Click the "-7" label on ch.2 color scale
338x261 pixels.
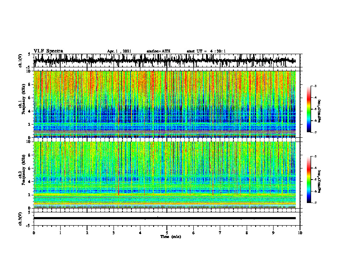[315, 203]
